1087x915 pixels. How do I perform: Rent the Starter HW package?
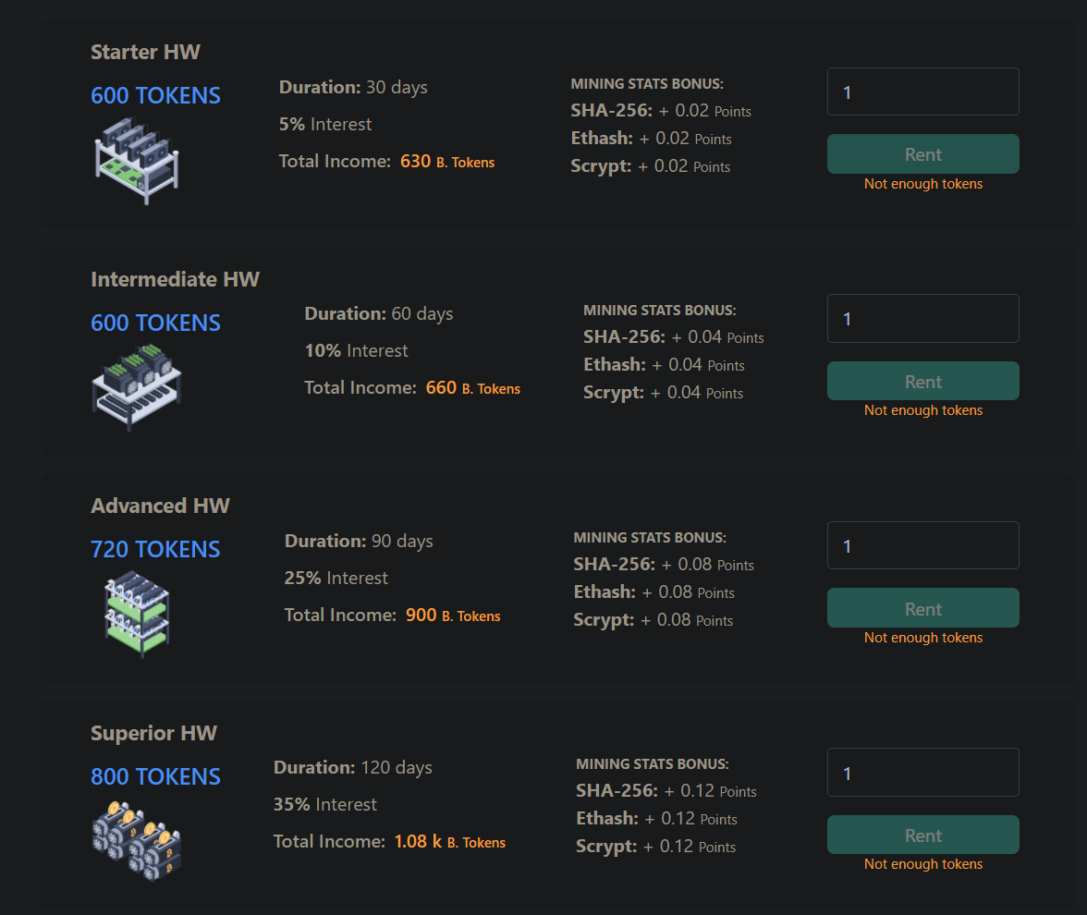tap(922, 154)
